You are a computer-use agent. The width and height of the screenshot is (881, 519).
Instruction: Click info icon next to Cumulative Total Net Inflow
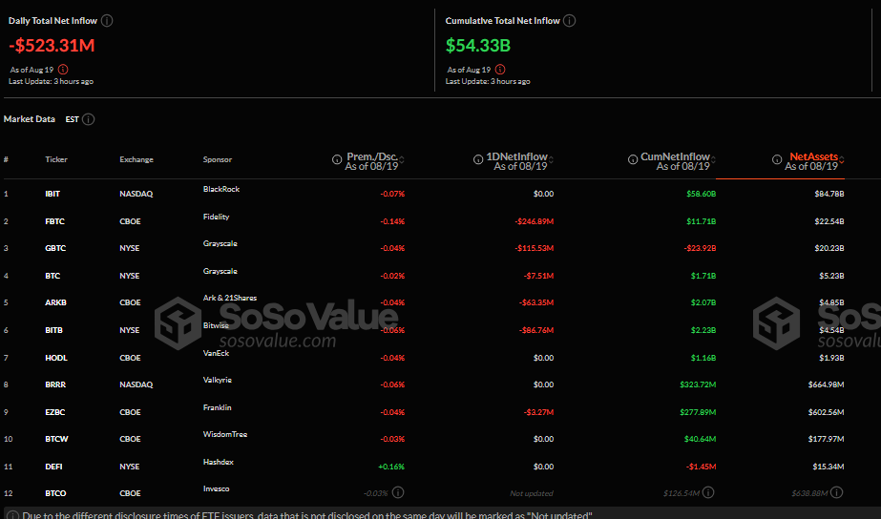click(x=569, y=21)
